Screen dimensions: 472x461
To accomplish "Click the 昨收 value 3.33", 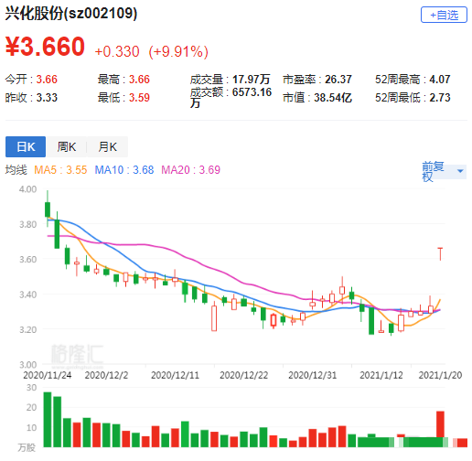I will [x=47, y=98].
